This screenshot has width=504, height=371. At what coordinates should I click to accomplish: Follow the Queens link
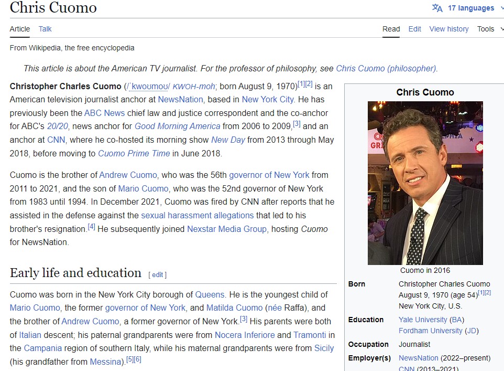tap(210, 295)
